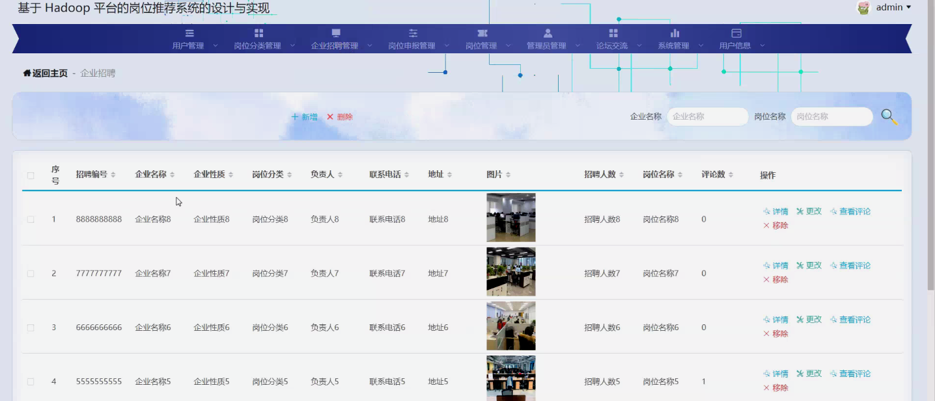This screenshot has width=935, height=401.
Task: Click the grid icon above 岗位分类管理
Action: click(257, 33)
